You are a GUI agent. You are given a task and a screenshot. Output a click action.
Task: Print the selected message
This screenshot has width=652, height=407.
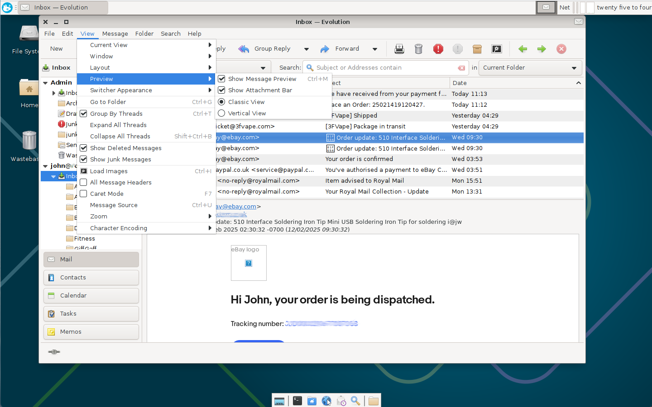(x=399, y=49)
